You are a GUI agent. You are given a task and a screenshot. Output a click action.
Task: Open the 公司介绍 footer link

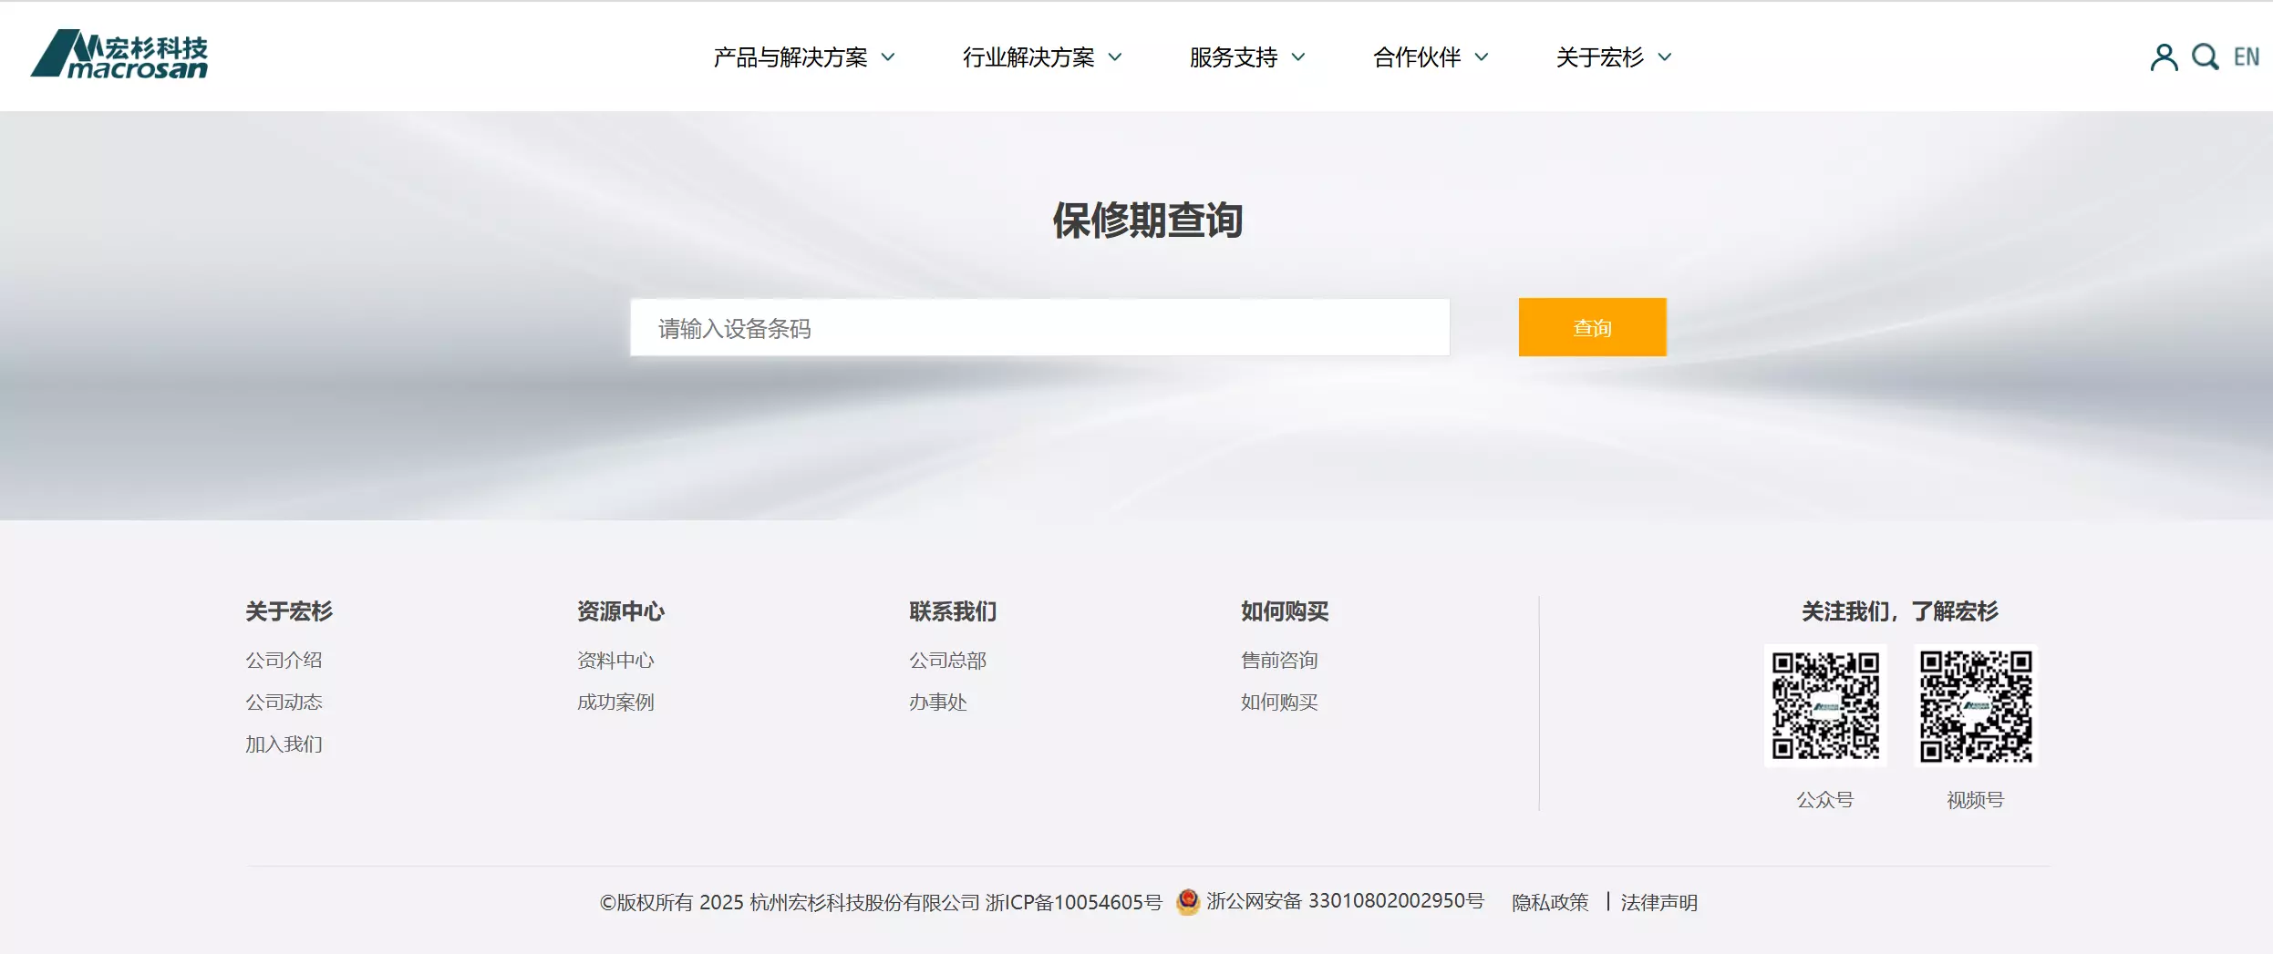click(x=284, y=660)
